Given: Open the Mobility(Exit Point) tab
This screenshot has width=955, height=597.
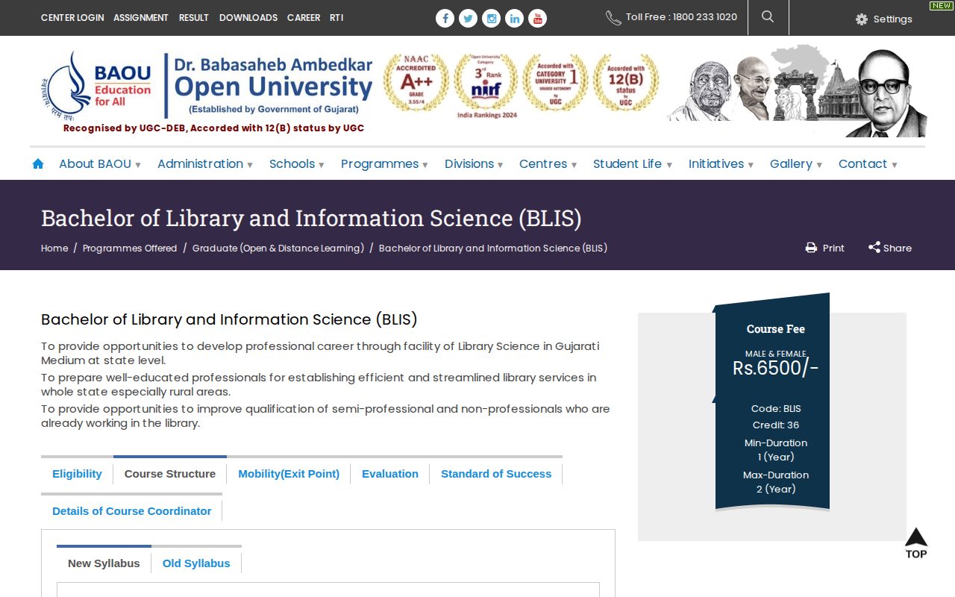Looking at the screenshot, I should pos(289,474).
